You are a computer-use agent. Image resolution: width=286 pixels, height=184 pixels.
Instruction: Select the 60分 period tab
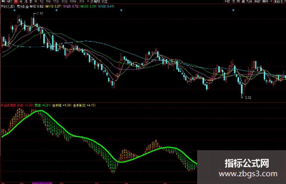point(73,2)
